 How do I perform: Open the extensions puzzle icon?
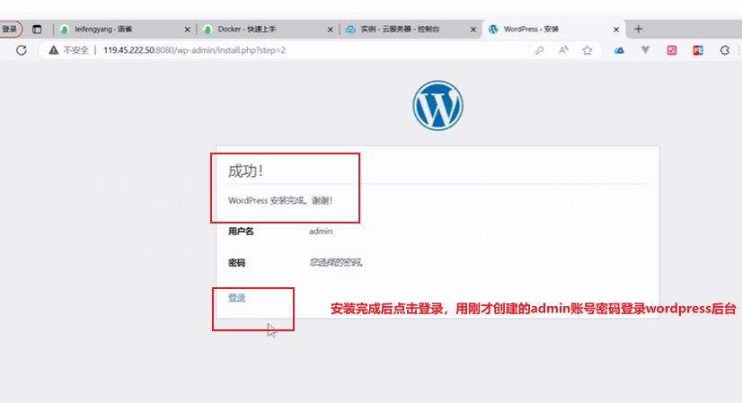pyautogui.click(x=725, y=50)
